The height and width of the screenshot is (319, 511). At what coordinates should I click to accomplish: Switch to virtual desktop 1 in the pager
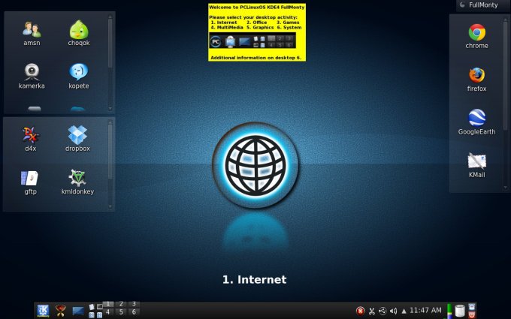coord(108,304)
